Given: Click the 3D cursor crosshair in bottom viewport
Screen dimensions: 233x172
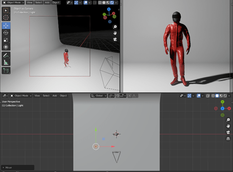Looking at the screenshot, I should click(117, 134).
